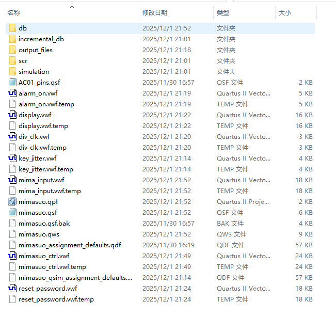
Task: Select the file name mimasuo.qws
Action: tap(39, 234)
